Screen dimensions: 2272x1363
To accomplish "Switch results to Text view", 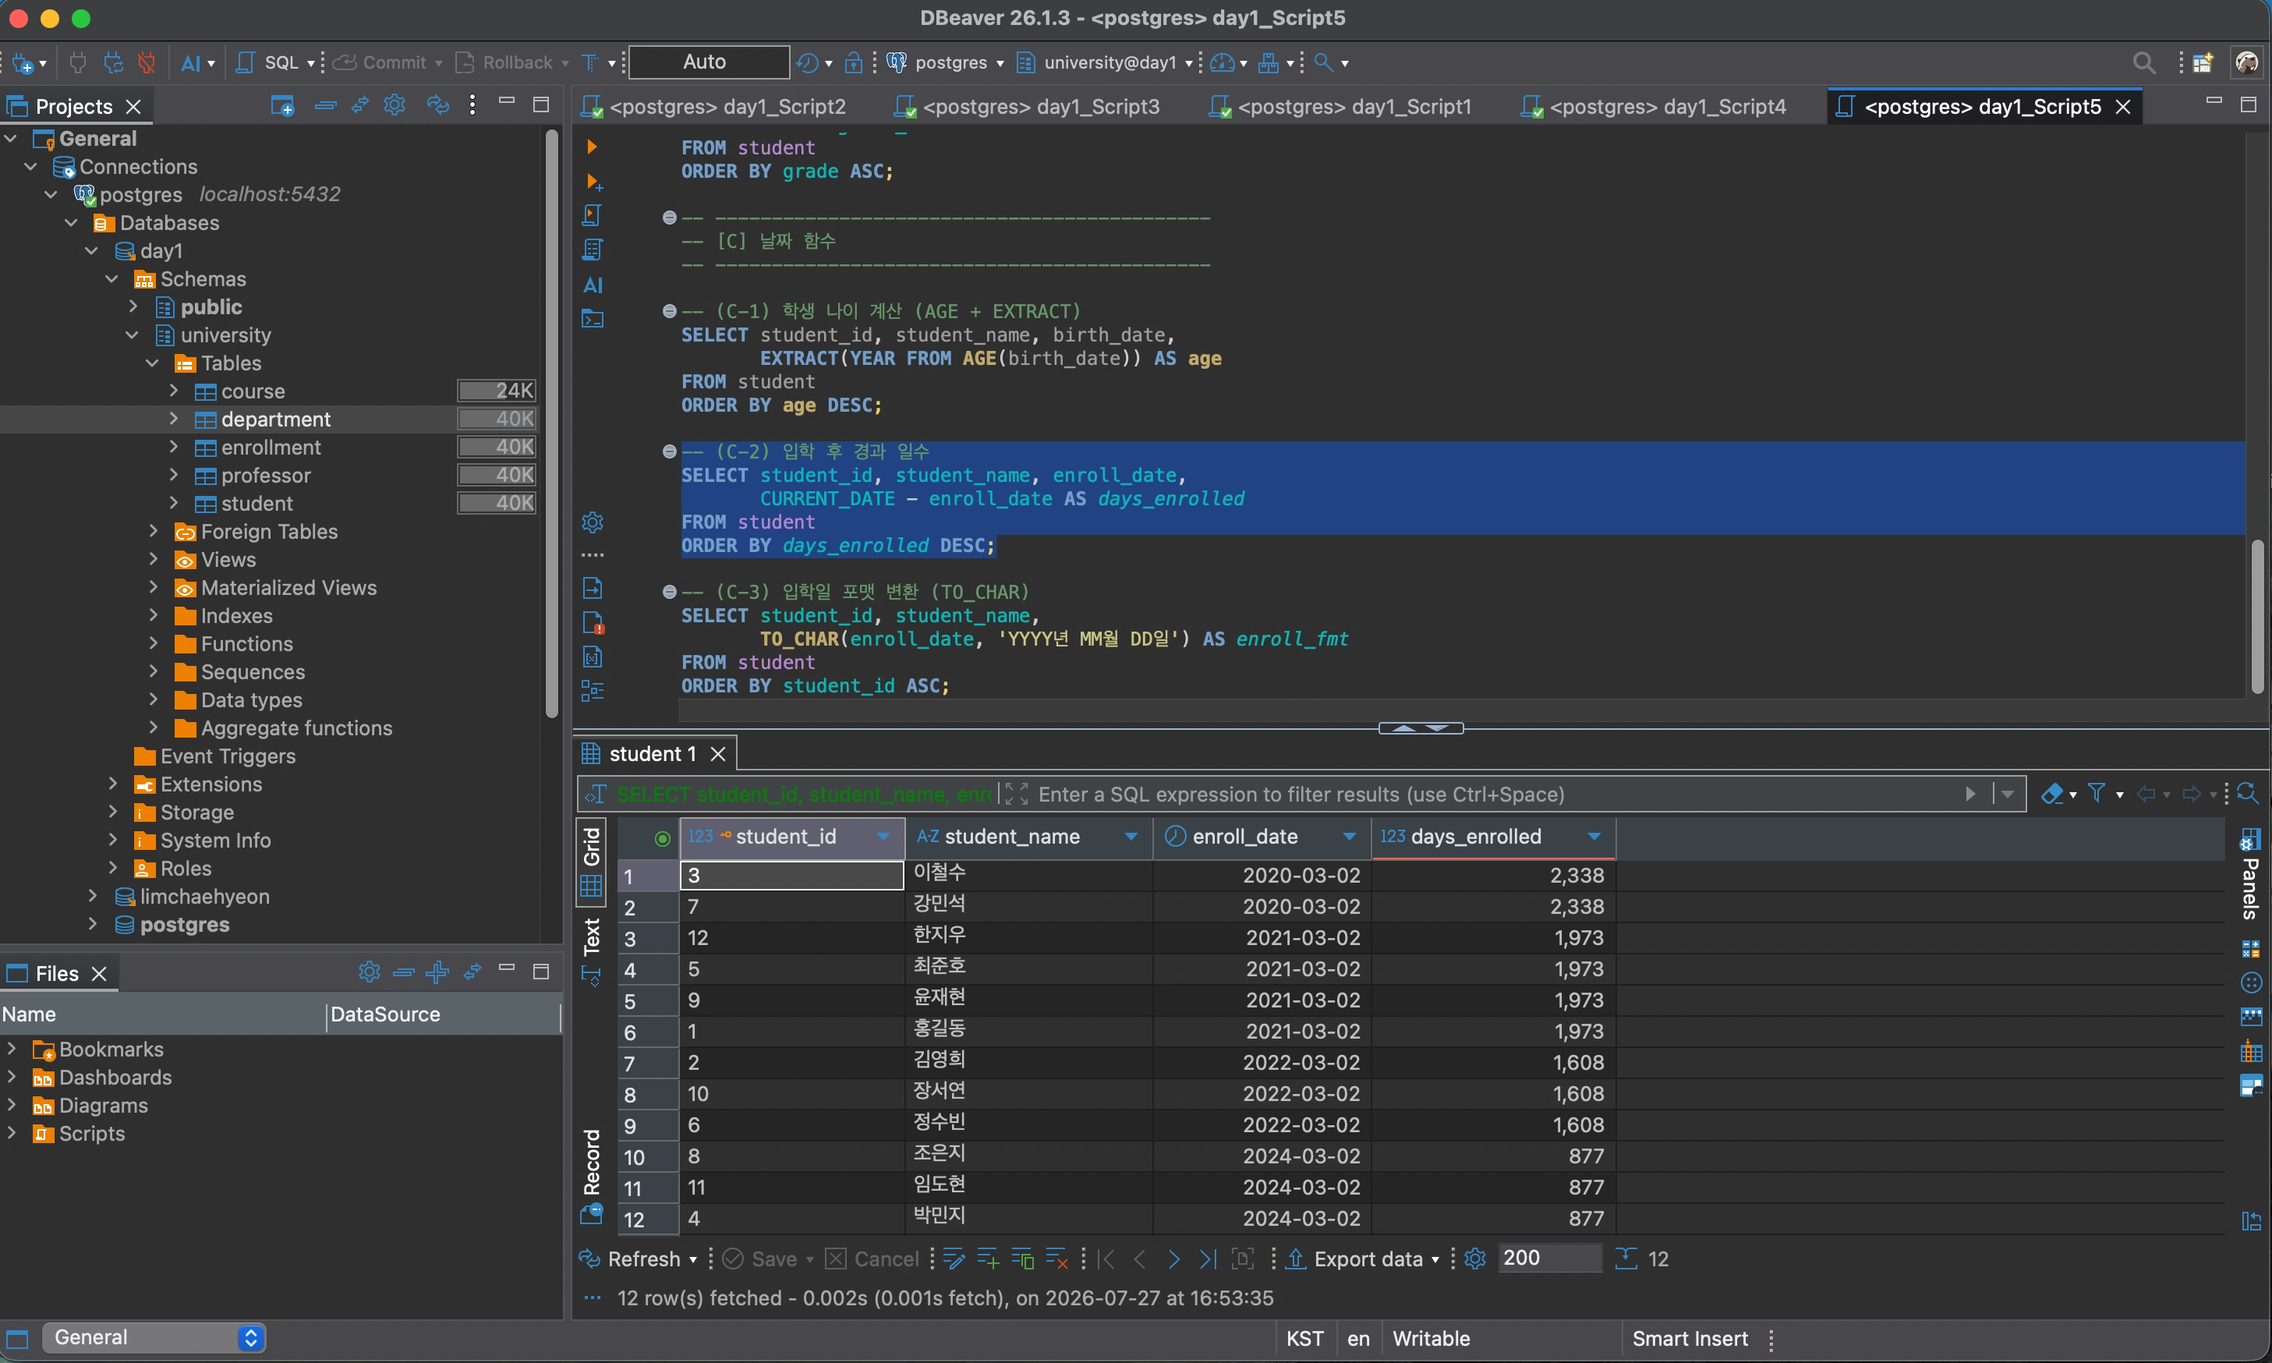I will [x=592, y=951].
